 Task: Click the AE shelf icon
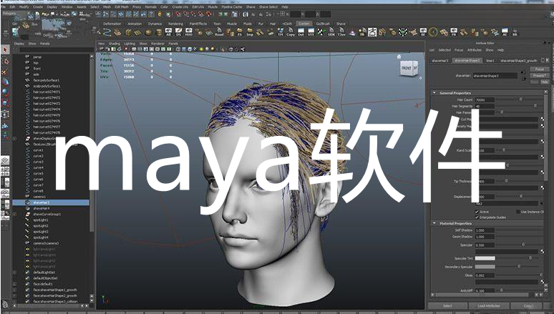[505, 32]
